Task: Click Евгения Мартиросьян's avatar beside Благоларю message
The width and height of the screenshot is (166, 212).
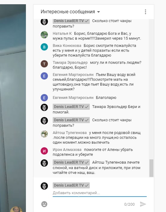Action: tap(44, 98)
